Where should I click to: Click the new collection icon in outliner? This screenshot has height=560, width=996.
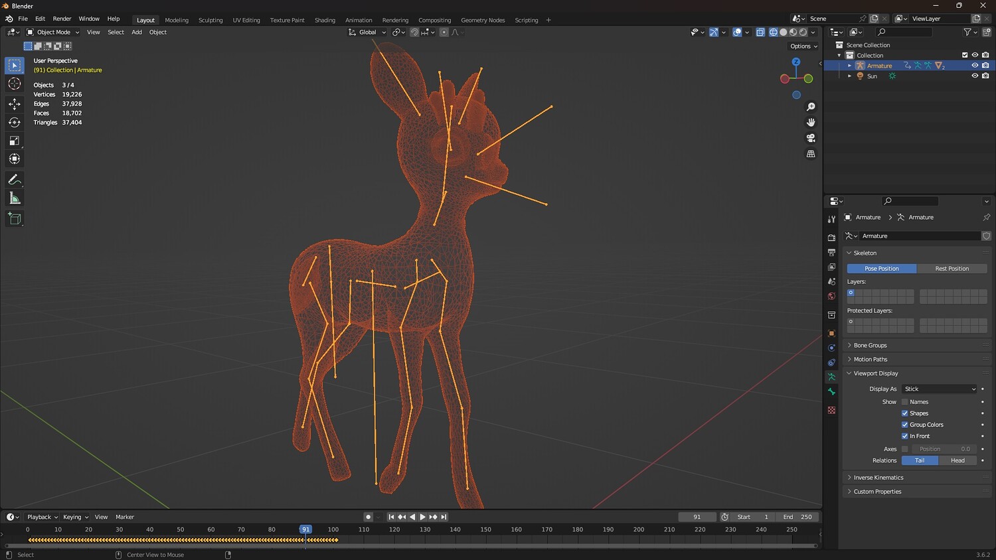[986, 32]
